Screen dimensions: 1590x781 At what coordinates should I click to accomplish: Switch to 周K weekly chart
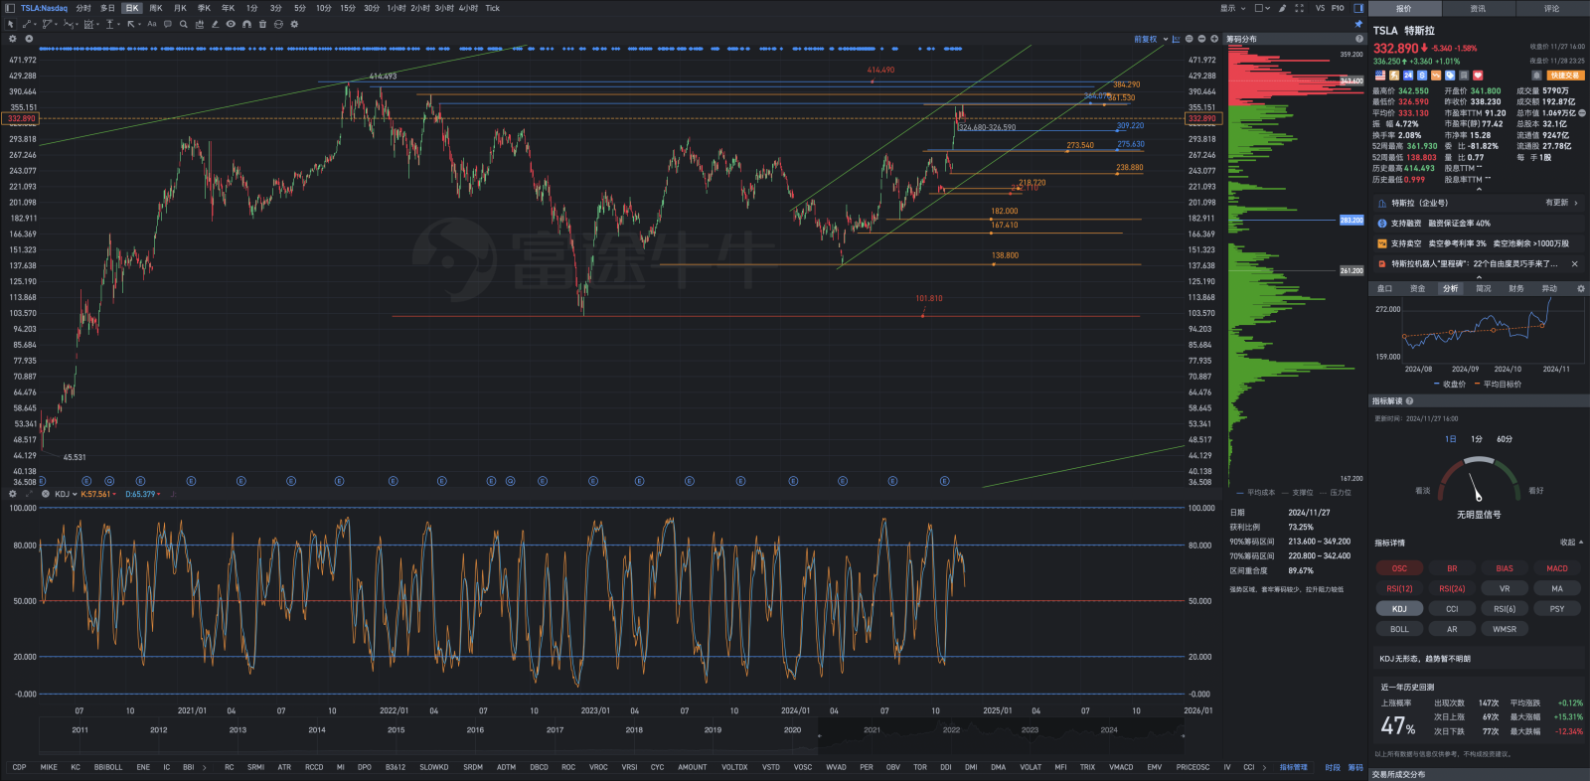coord(156,8)
